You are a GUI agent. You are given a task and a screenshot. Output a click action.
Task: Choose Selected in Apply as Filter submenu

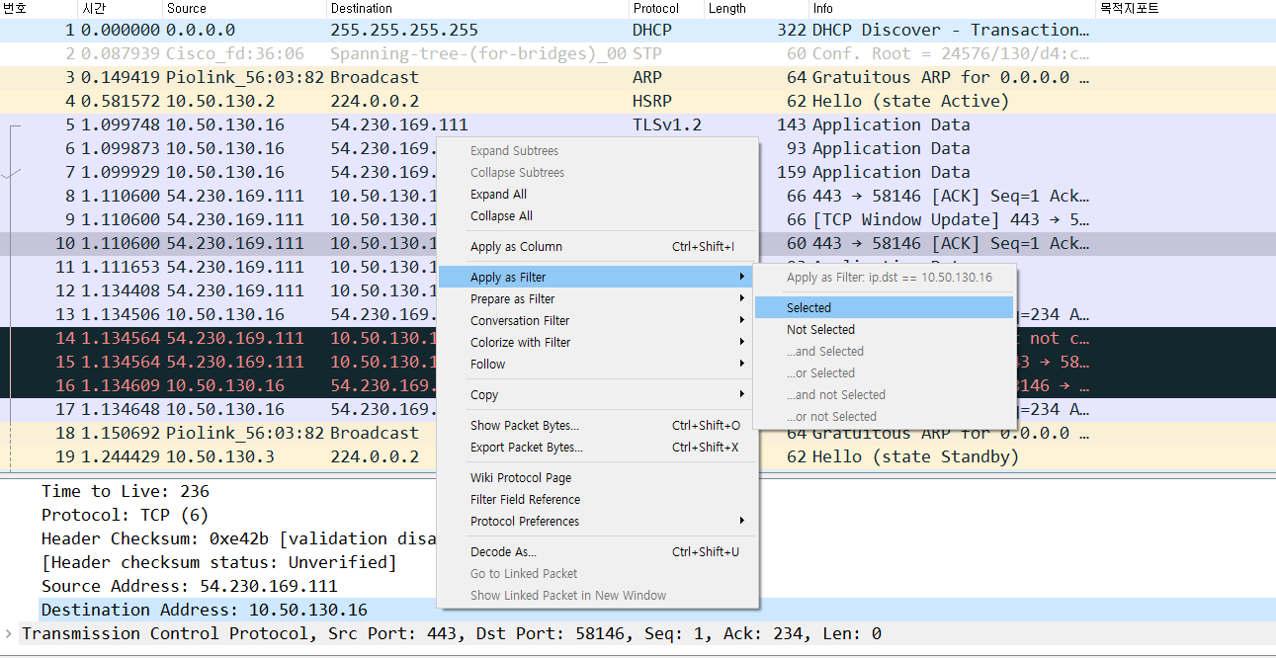click(x=884, y=308)
